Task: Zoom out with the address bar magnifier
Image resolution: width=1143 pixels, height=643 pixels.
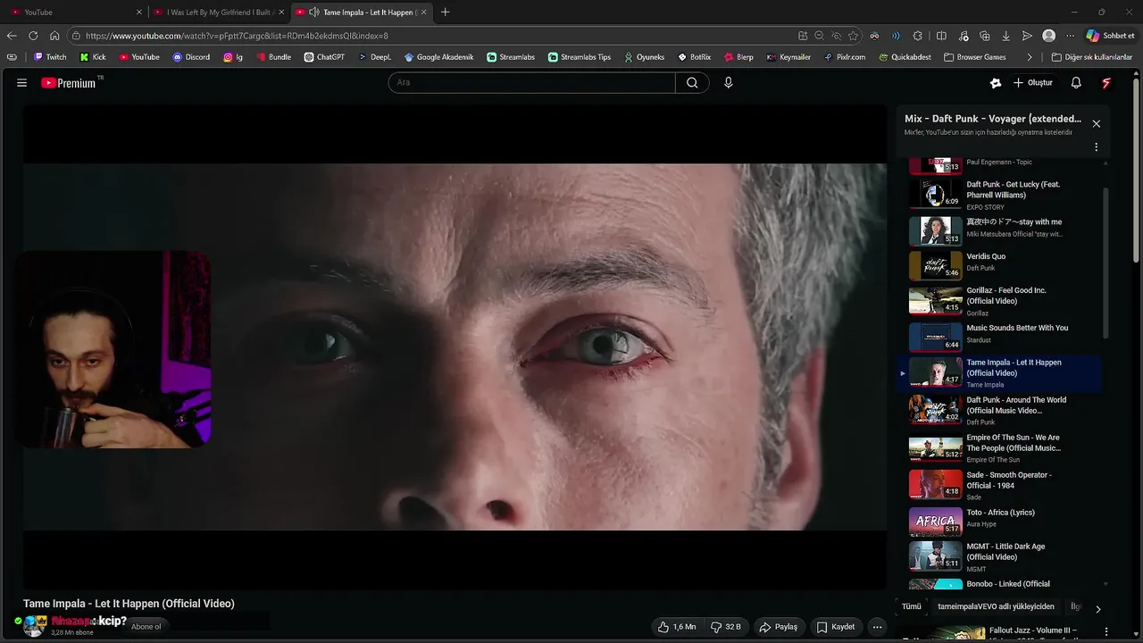Action: pyautogui.click(x=819, y=36)
